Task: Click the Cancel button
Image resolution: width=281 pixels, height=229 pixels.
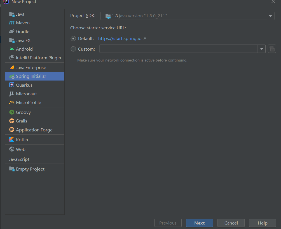Action: [x=231, y=223]
